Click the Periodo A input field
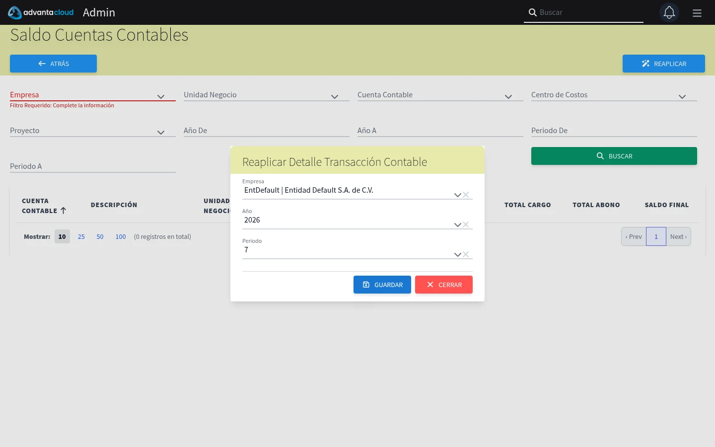The width and height of the screenshot is (715, 447). (x=93, y=166)
